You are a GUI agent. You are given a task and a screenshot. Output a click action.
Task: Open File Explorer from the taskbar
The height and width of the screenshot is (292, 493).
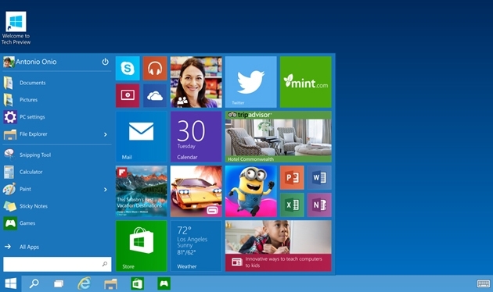tap(110, 284)
